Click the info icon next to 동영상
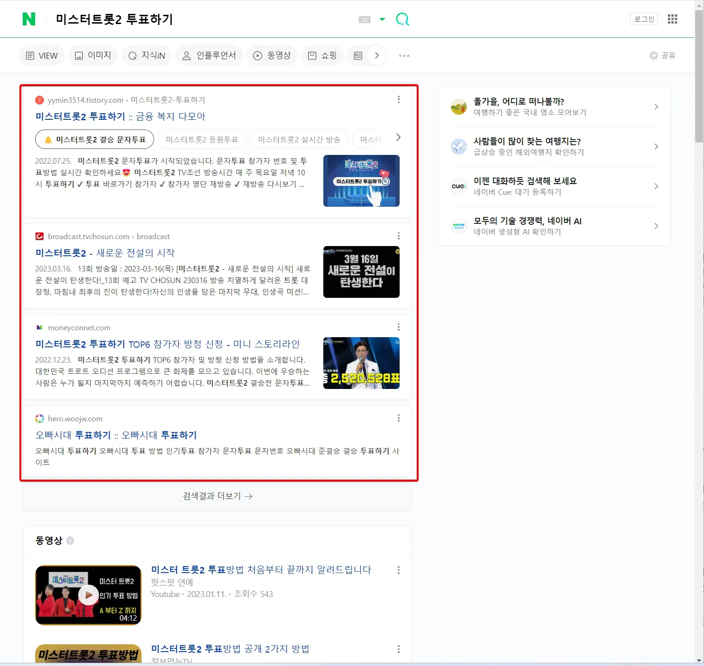The height and width of the screenshot is (666, 704). 70,540
